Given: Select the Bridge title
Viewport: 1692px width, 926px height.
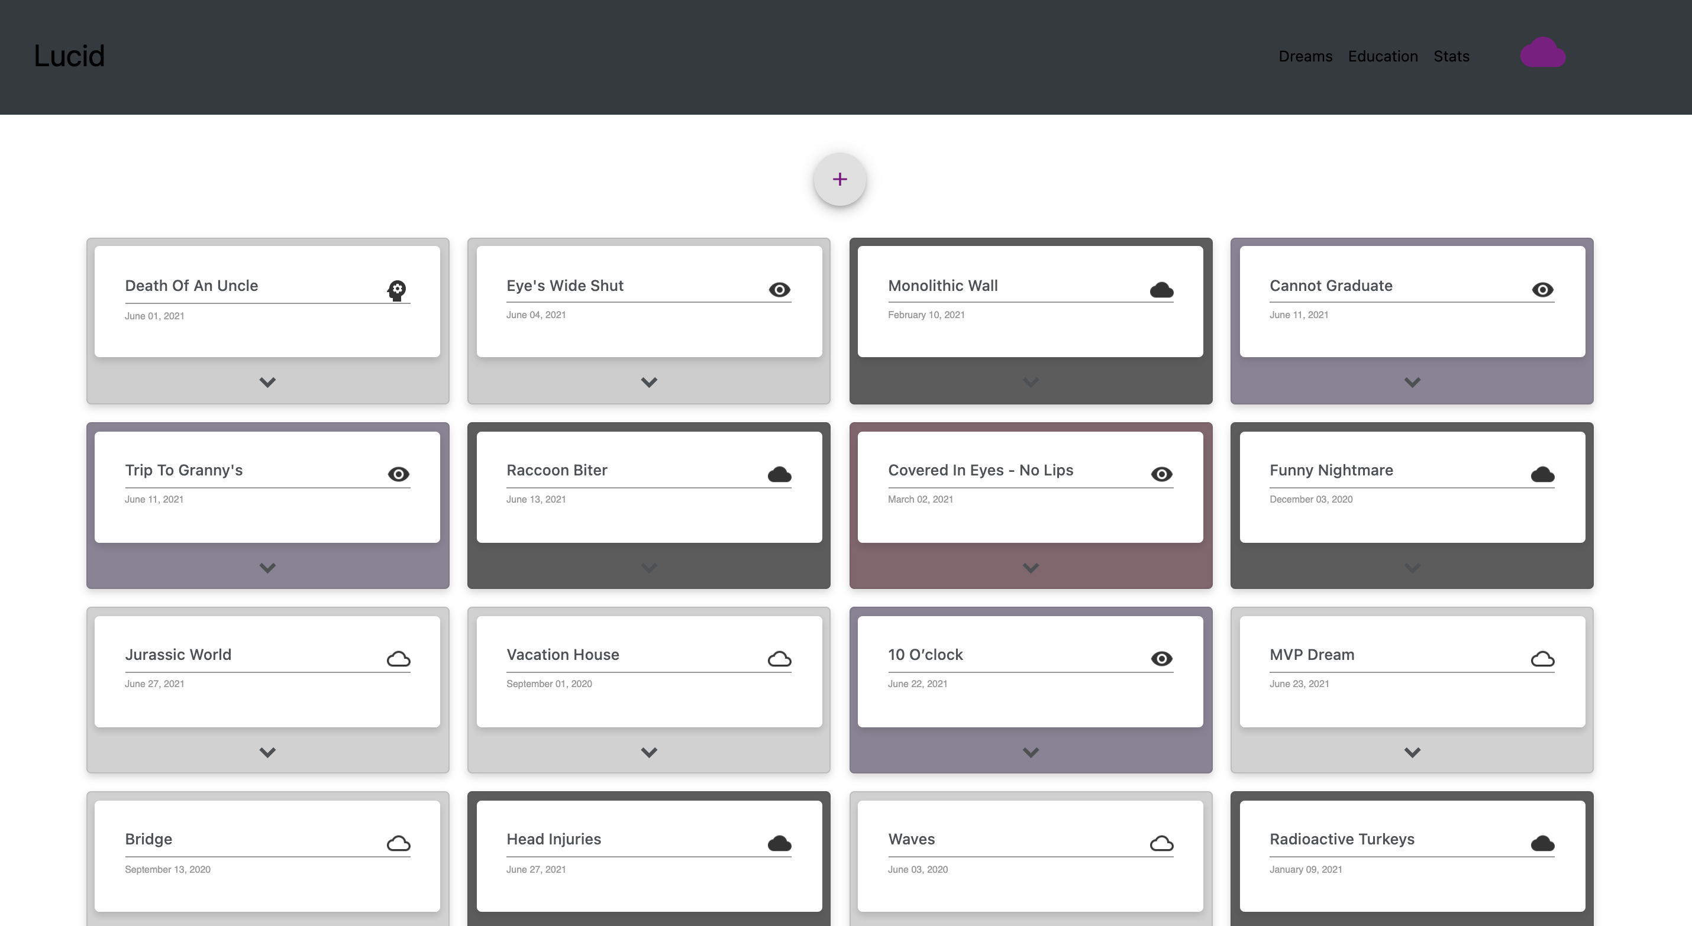Looking at the screenshot, I should tap(148, 839).
